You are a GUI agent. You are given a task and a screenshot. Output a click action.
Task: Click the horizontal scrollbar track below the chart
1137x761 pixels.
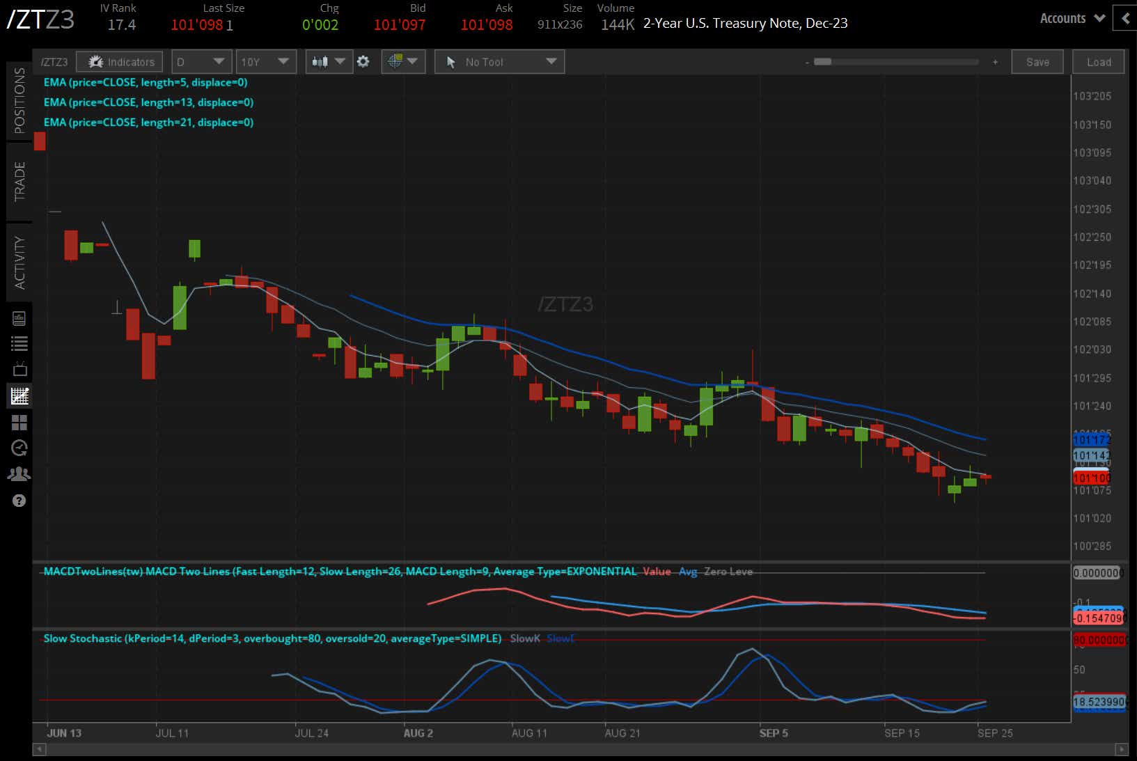580,749
